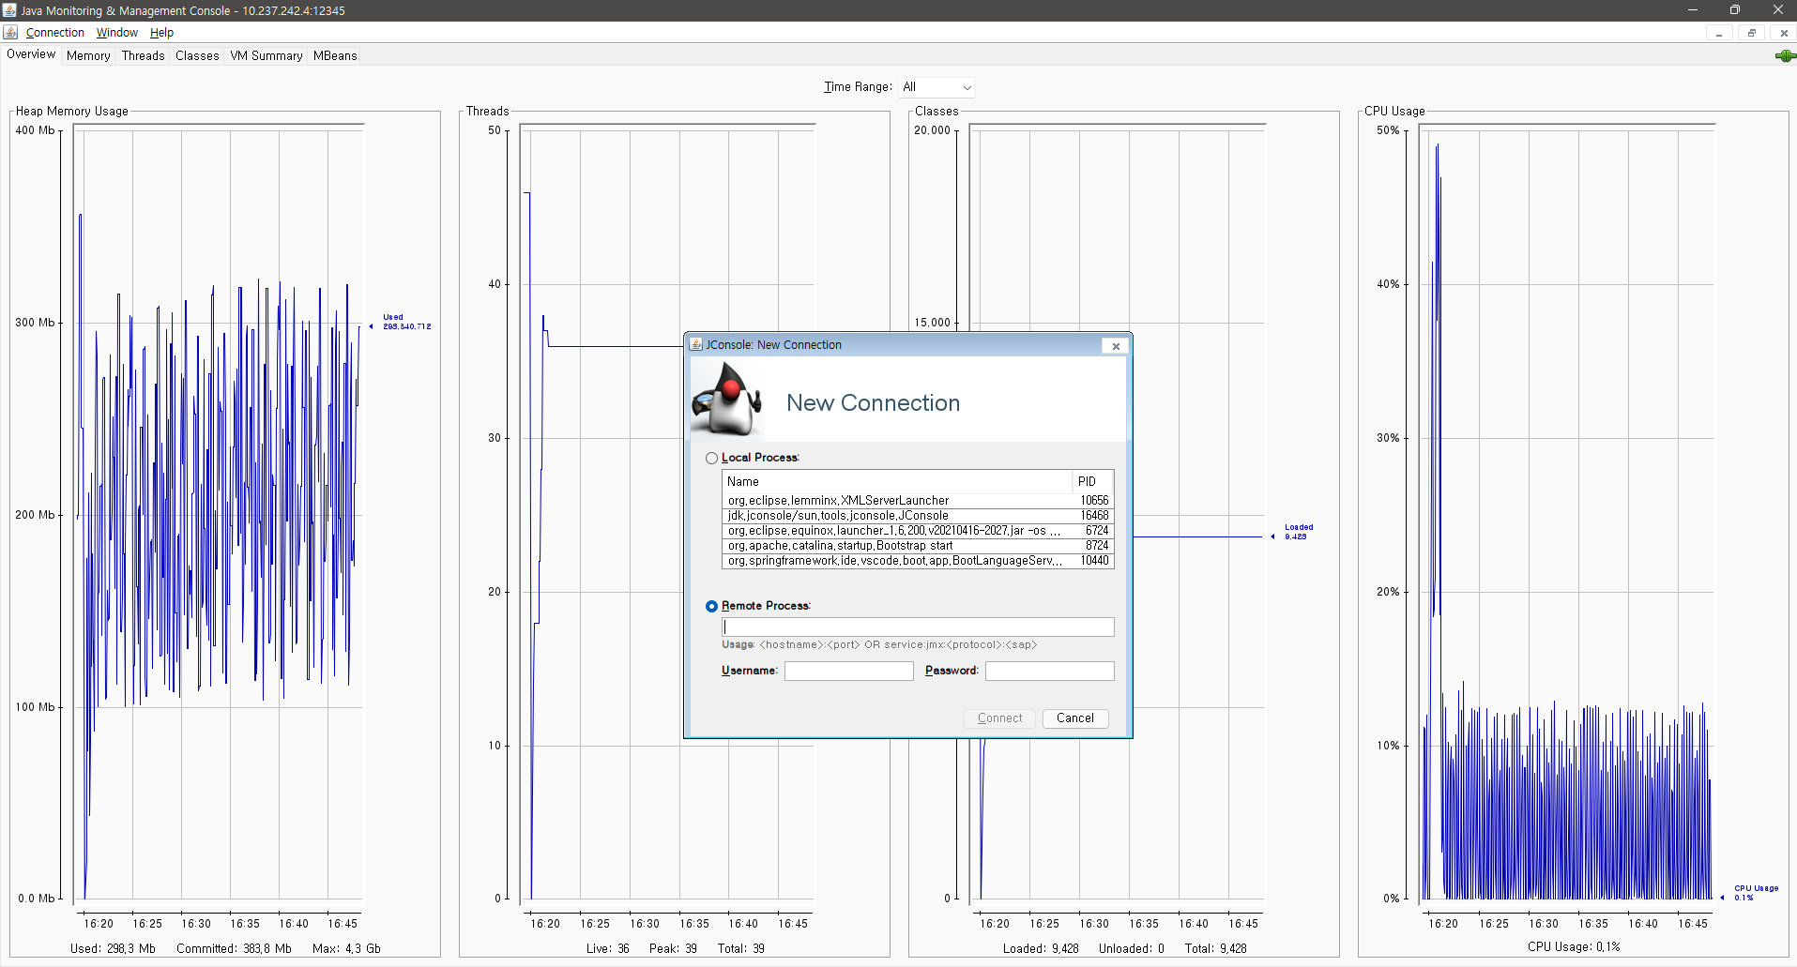Viewport: 1797px width, 967px height.
Task: Click the green connection status icon
Action: click(1784, 56)
